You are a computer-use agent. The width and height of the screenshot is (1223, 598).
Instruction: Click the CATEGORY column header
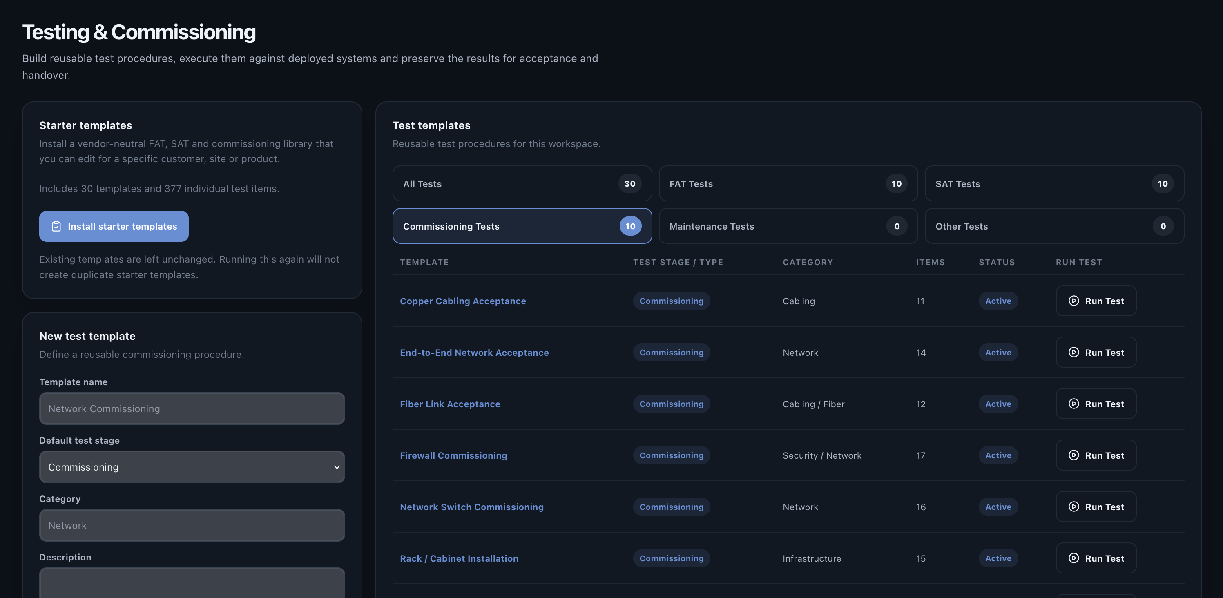click(808, 262)
